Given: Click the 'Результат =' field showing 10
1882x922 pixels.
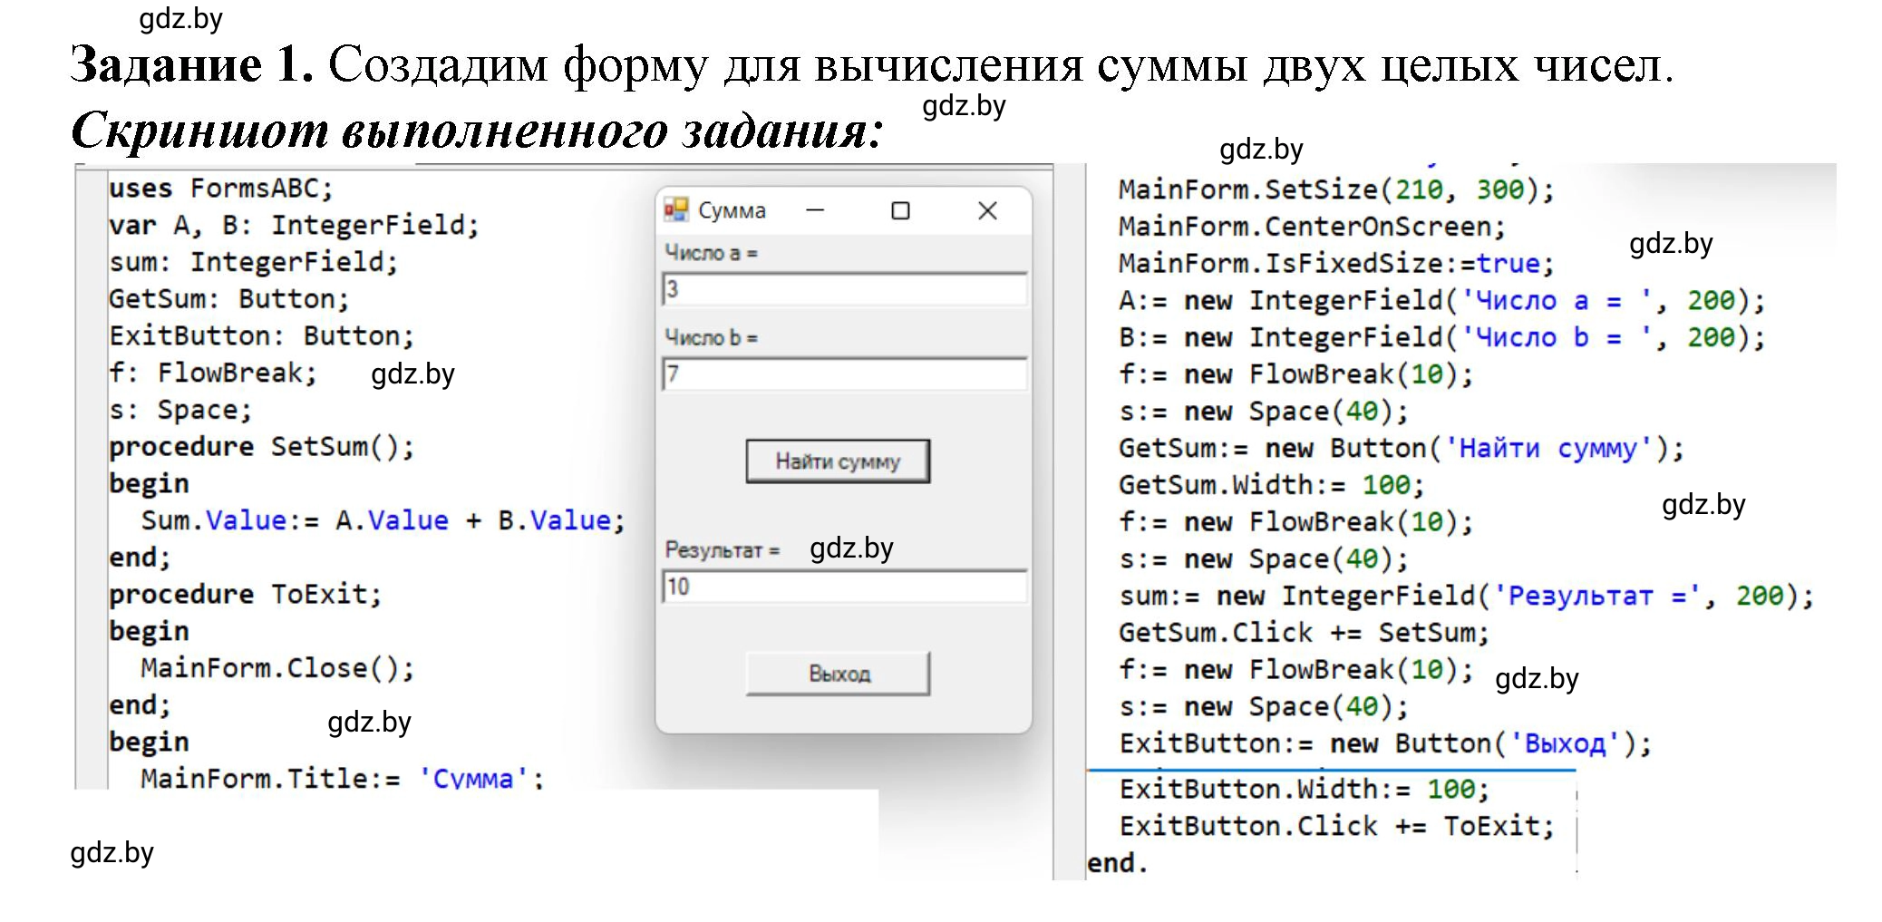Looking at the screenshot, I should [x=845, y=587].
